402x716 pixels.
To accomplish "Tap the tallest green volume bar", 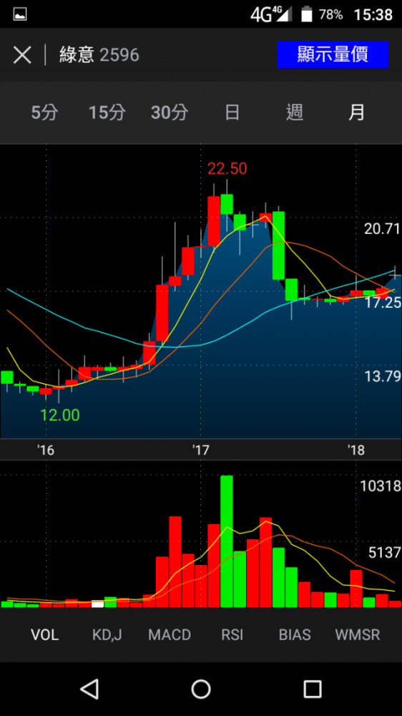I will coord(227,541).
